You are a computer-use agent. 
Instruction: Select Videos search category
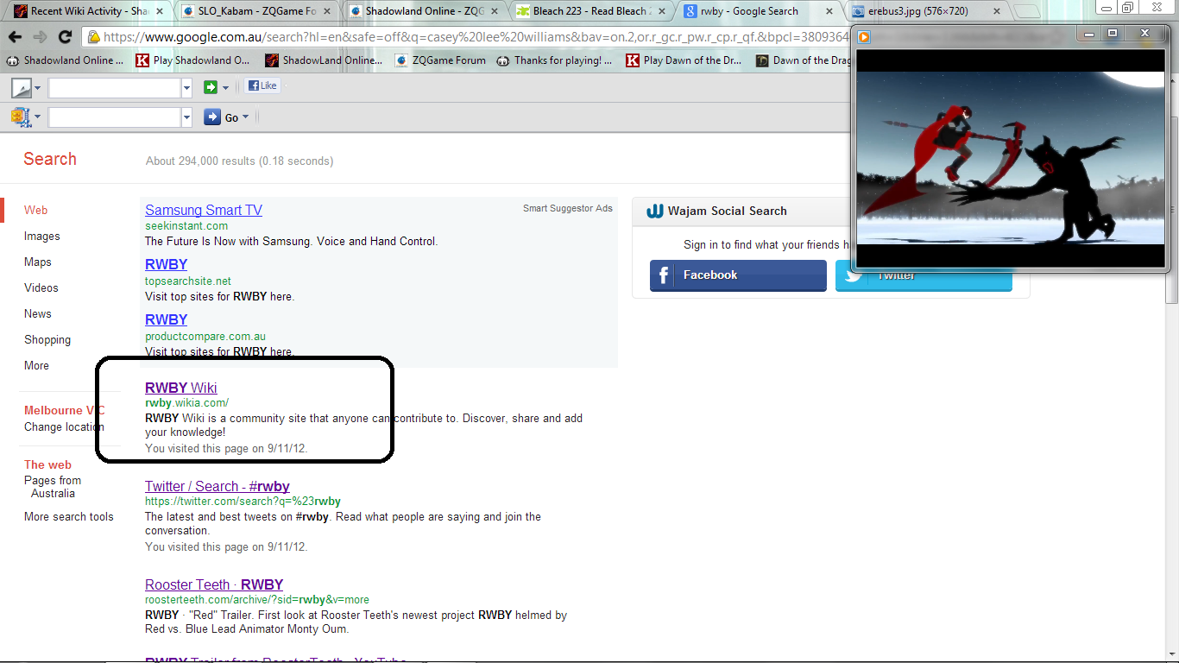point(41,287)
